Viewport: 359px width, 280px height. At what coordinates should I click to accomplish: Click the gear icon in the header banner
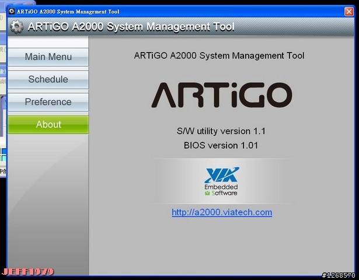[17, 26]
